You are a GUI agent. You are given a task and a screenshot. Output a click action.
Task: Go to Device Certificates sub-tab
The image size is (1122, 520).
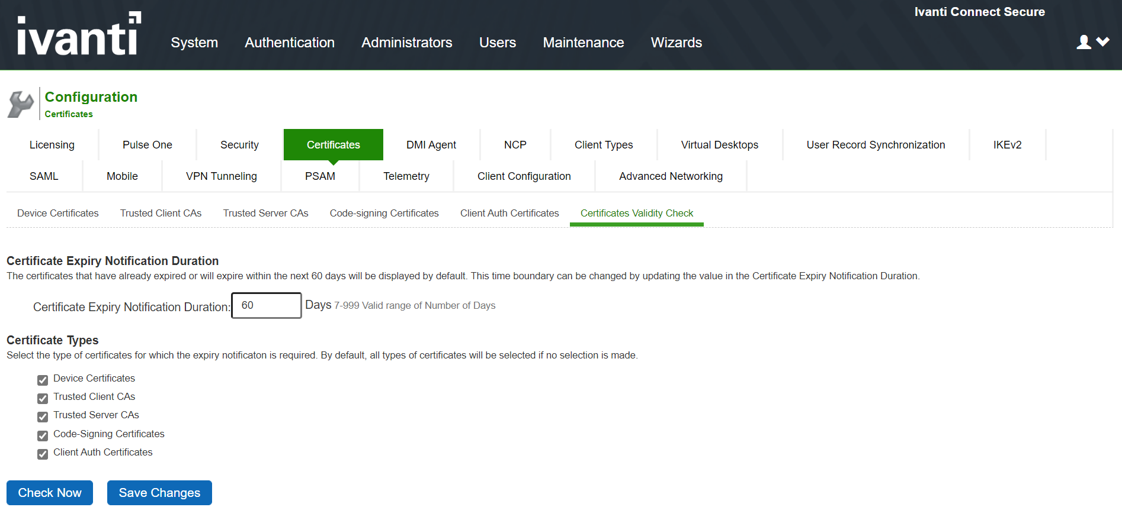(x=58, y=213)
